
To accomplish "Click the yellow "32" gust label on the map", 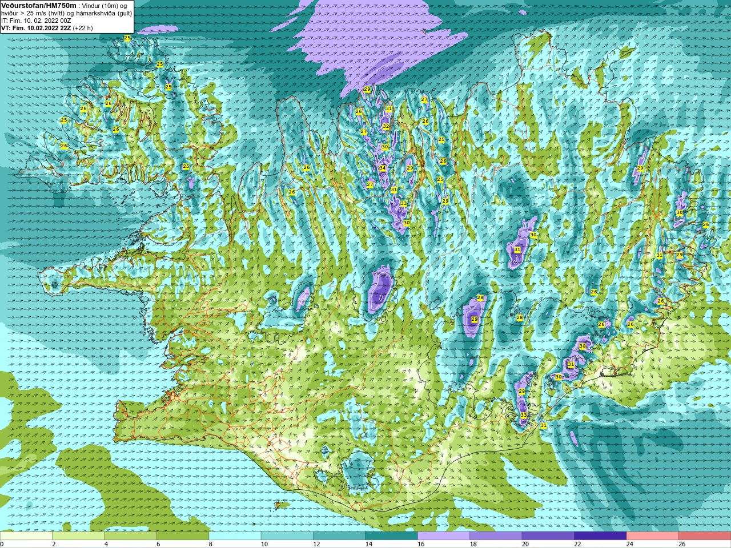I will coord(386,126).
